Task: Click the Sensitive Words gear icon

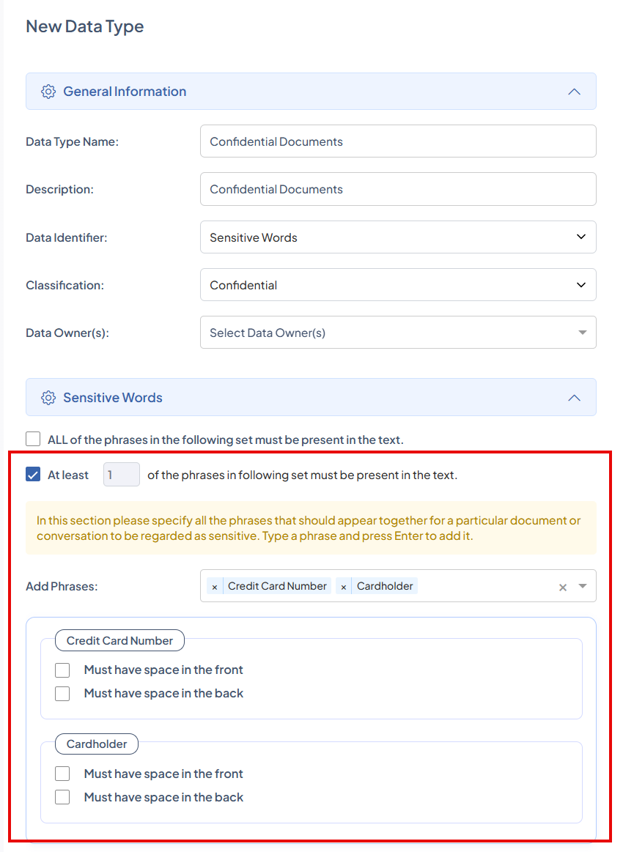Action: 48,398
